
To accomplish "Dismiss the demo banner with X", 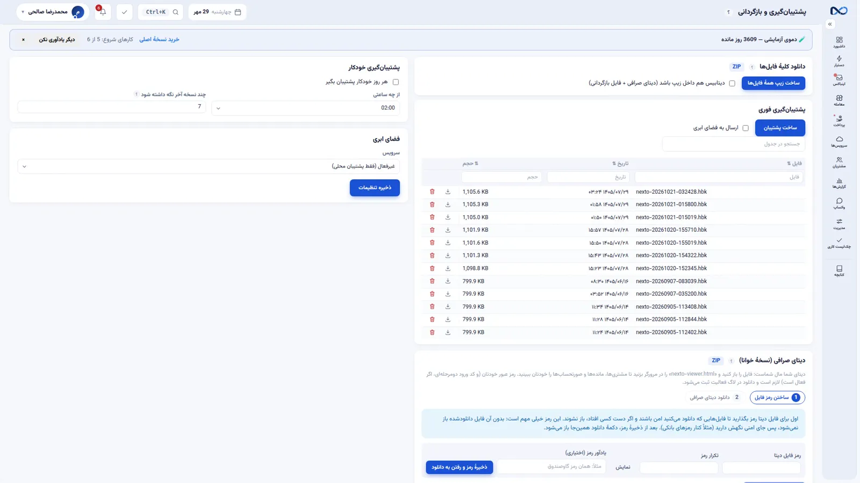I will (23, 40).
